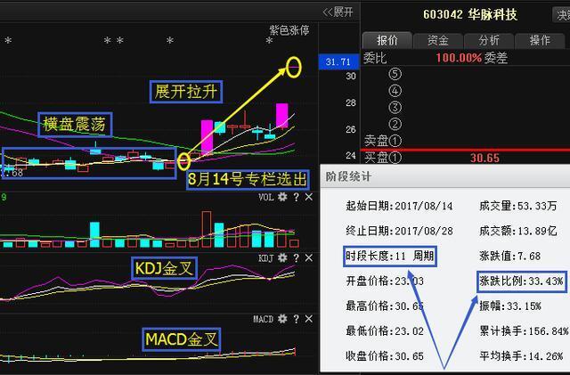The height and width of the screenshot is (375, 570).
Task: Close the MACD indicator panel
Action: [x=307, y=318]
